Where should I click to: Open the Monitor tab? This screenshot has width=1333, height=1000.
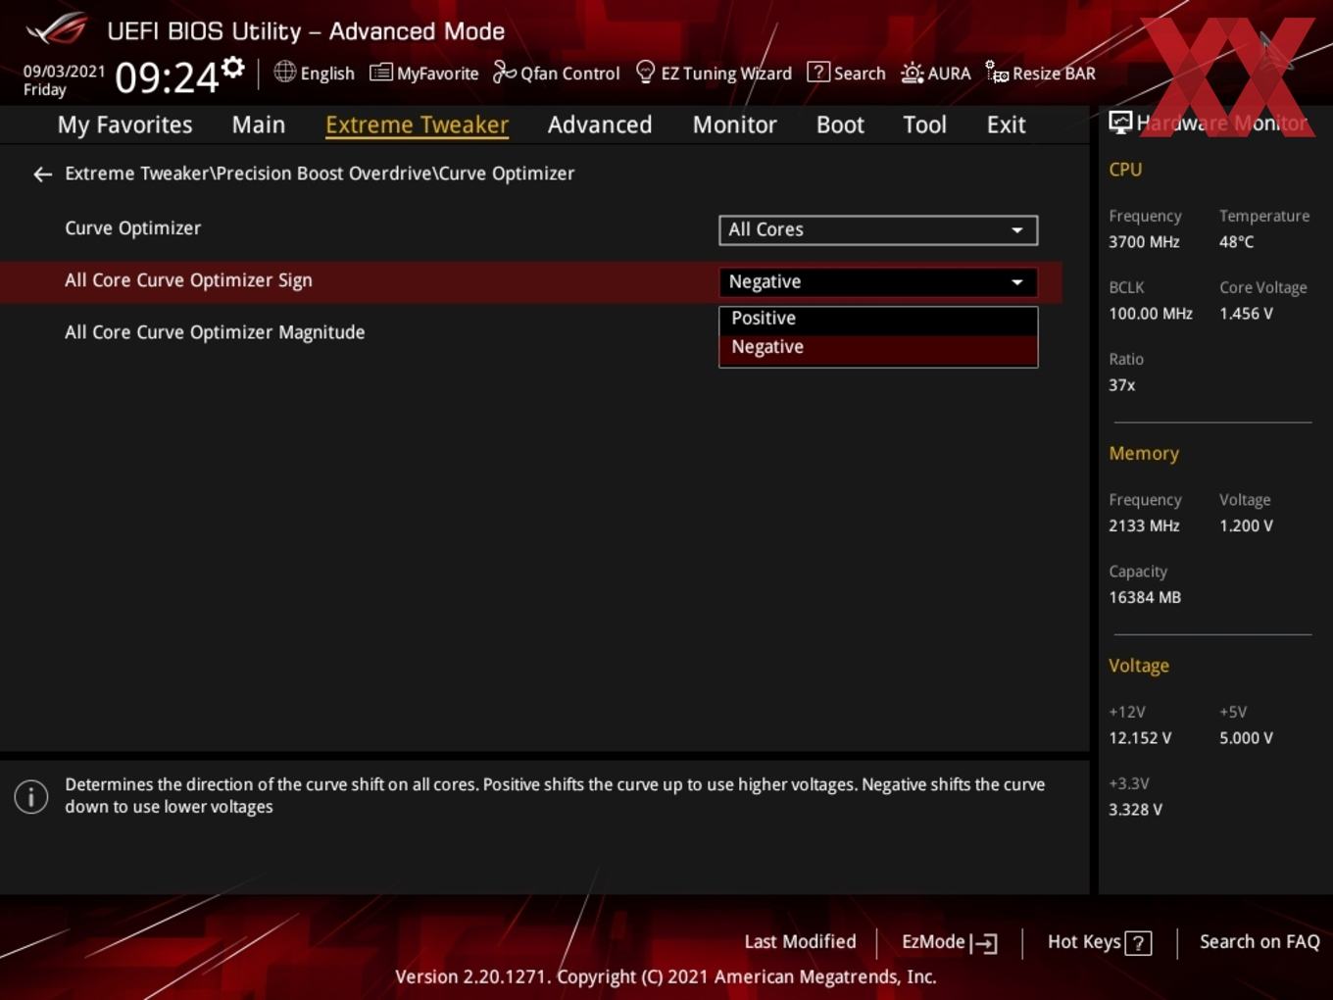(734, 125)
